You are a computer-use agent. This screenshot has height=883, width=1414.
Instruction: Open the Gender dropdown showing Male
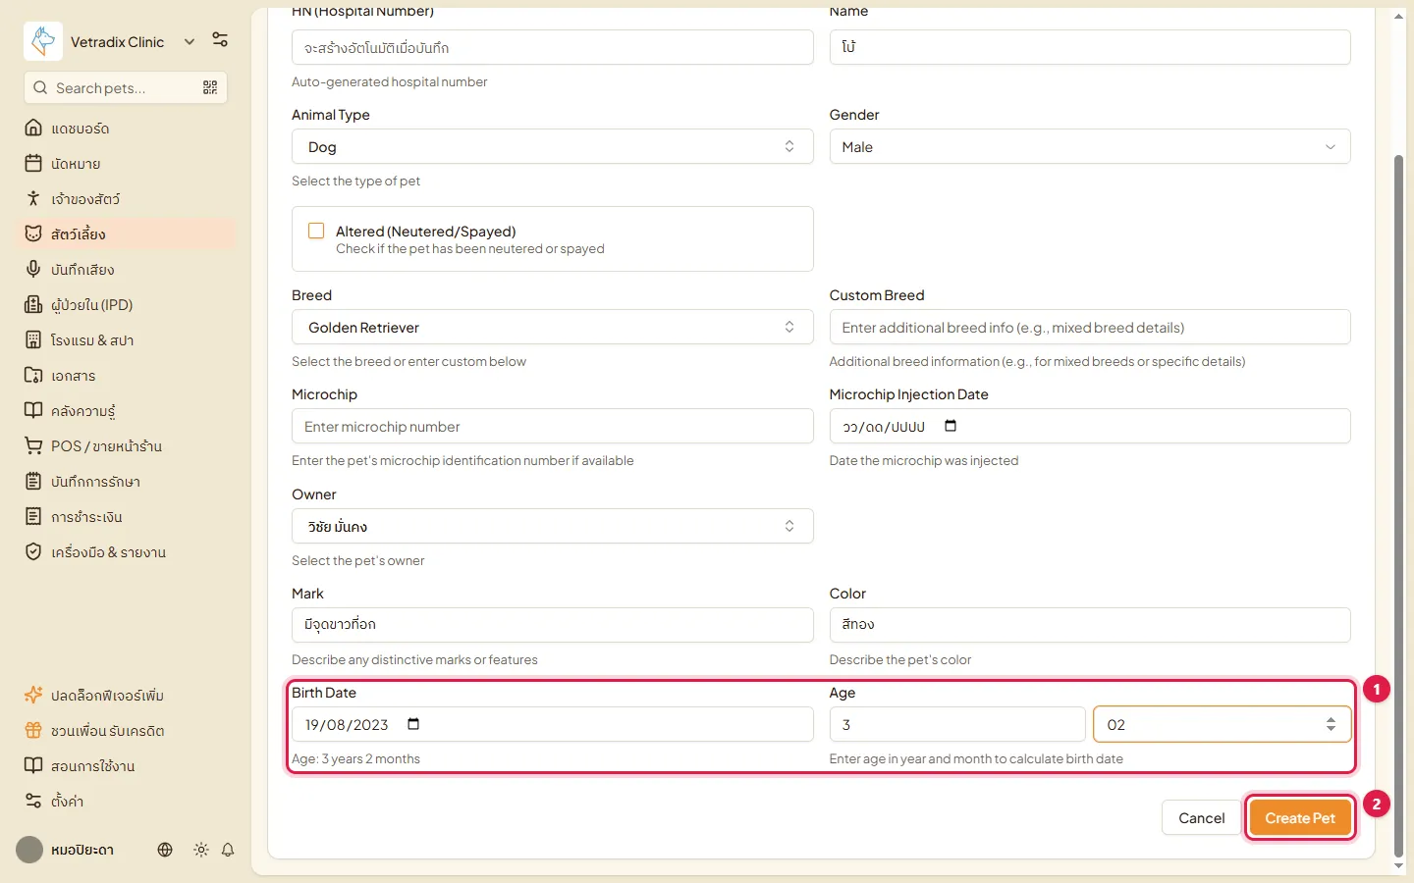click(1090, 146)
